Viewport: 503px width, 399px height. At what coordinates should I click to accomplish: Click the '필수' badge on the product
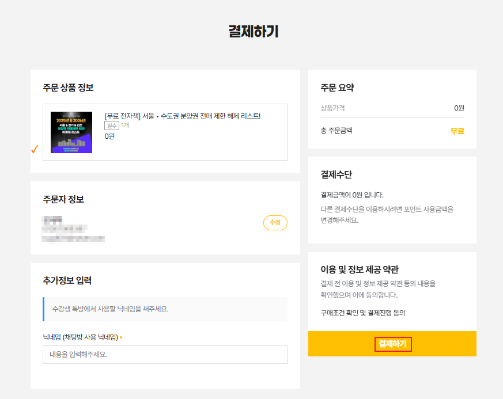click(112, 126)
